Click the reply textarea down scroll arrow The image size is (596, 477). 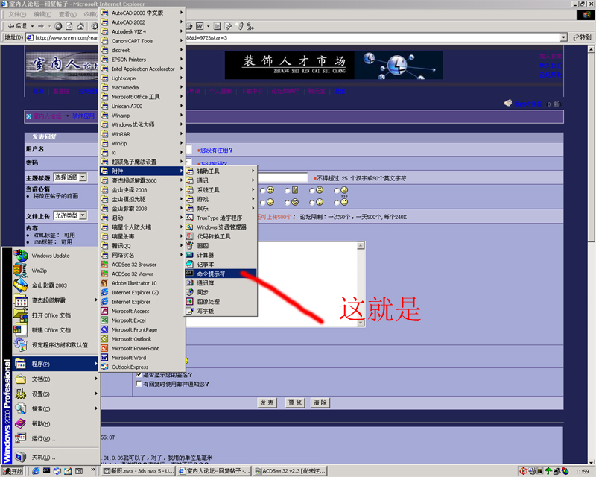(361, 323)
